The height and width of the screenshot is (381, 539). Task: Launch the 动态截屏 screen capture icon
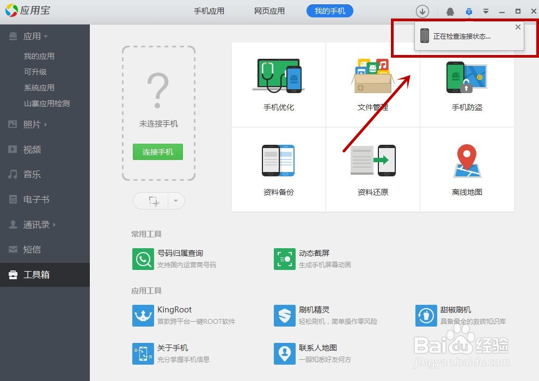click(285, 259)
